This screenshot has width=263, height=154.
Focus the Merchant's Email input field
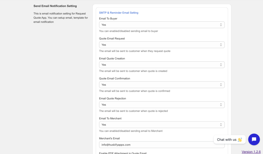tap(154, 145)
